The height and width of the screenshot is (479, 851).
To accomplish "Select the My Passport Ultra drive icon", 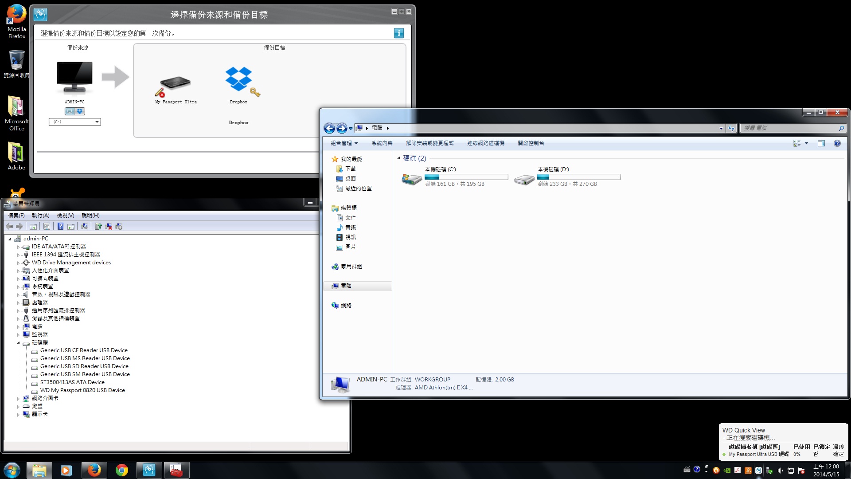I will (176, 83).
